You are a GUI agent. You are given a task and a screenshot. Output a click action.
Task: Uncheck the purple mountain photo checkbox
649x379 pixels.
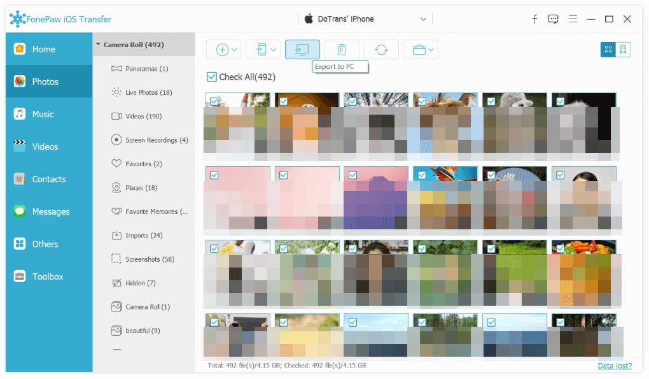point(352,175)
